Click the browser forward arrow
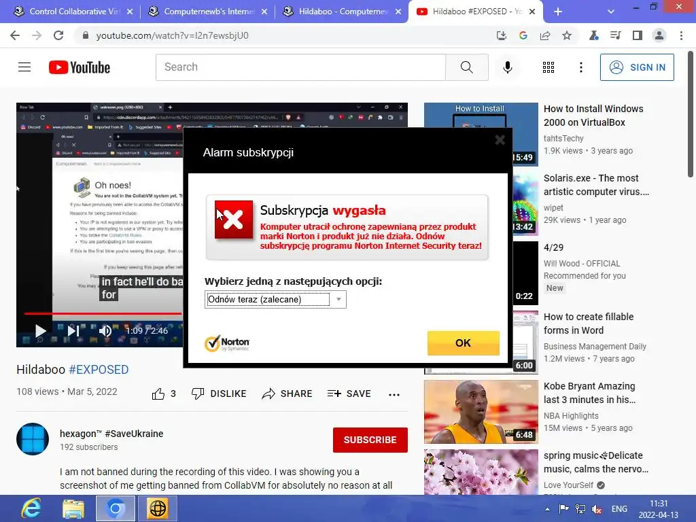 pos(37,35)
